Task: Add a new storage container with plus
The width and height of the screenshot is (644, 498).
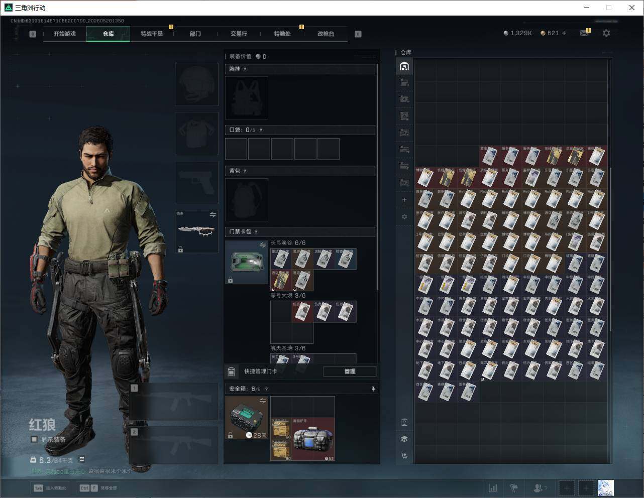Action: click(x=404, y=200)
